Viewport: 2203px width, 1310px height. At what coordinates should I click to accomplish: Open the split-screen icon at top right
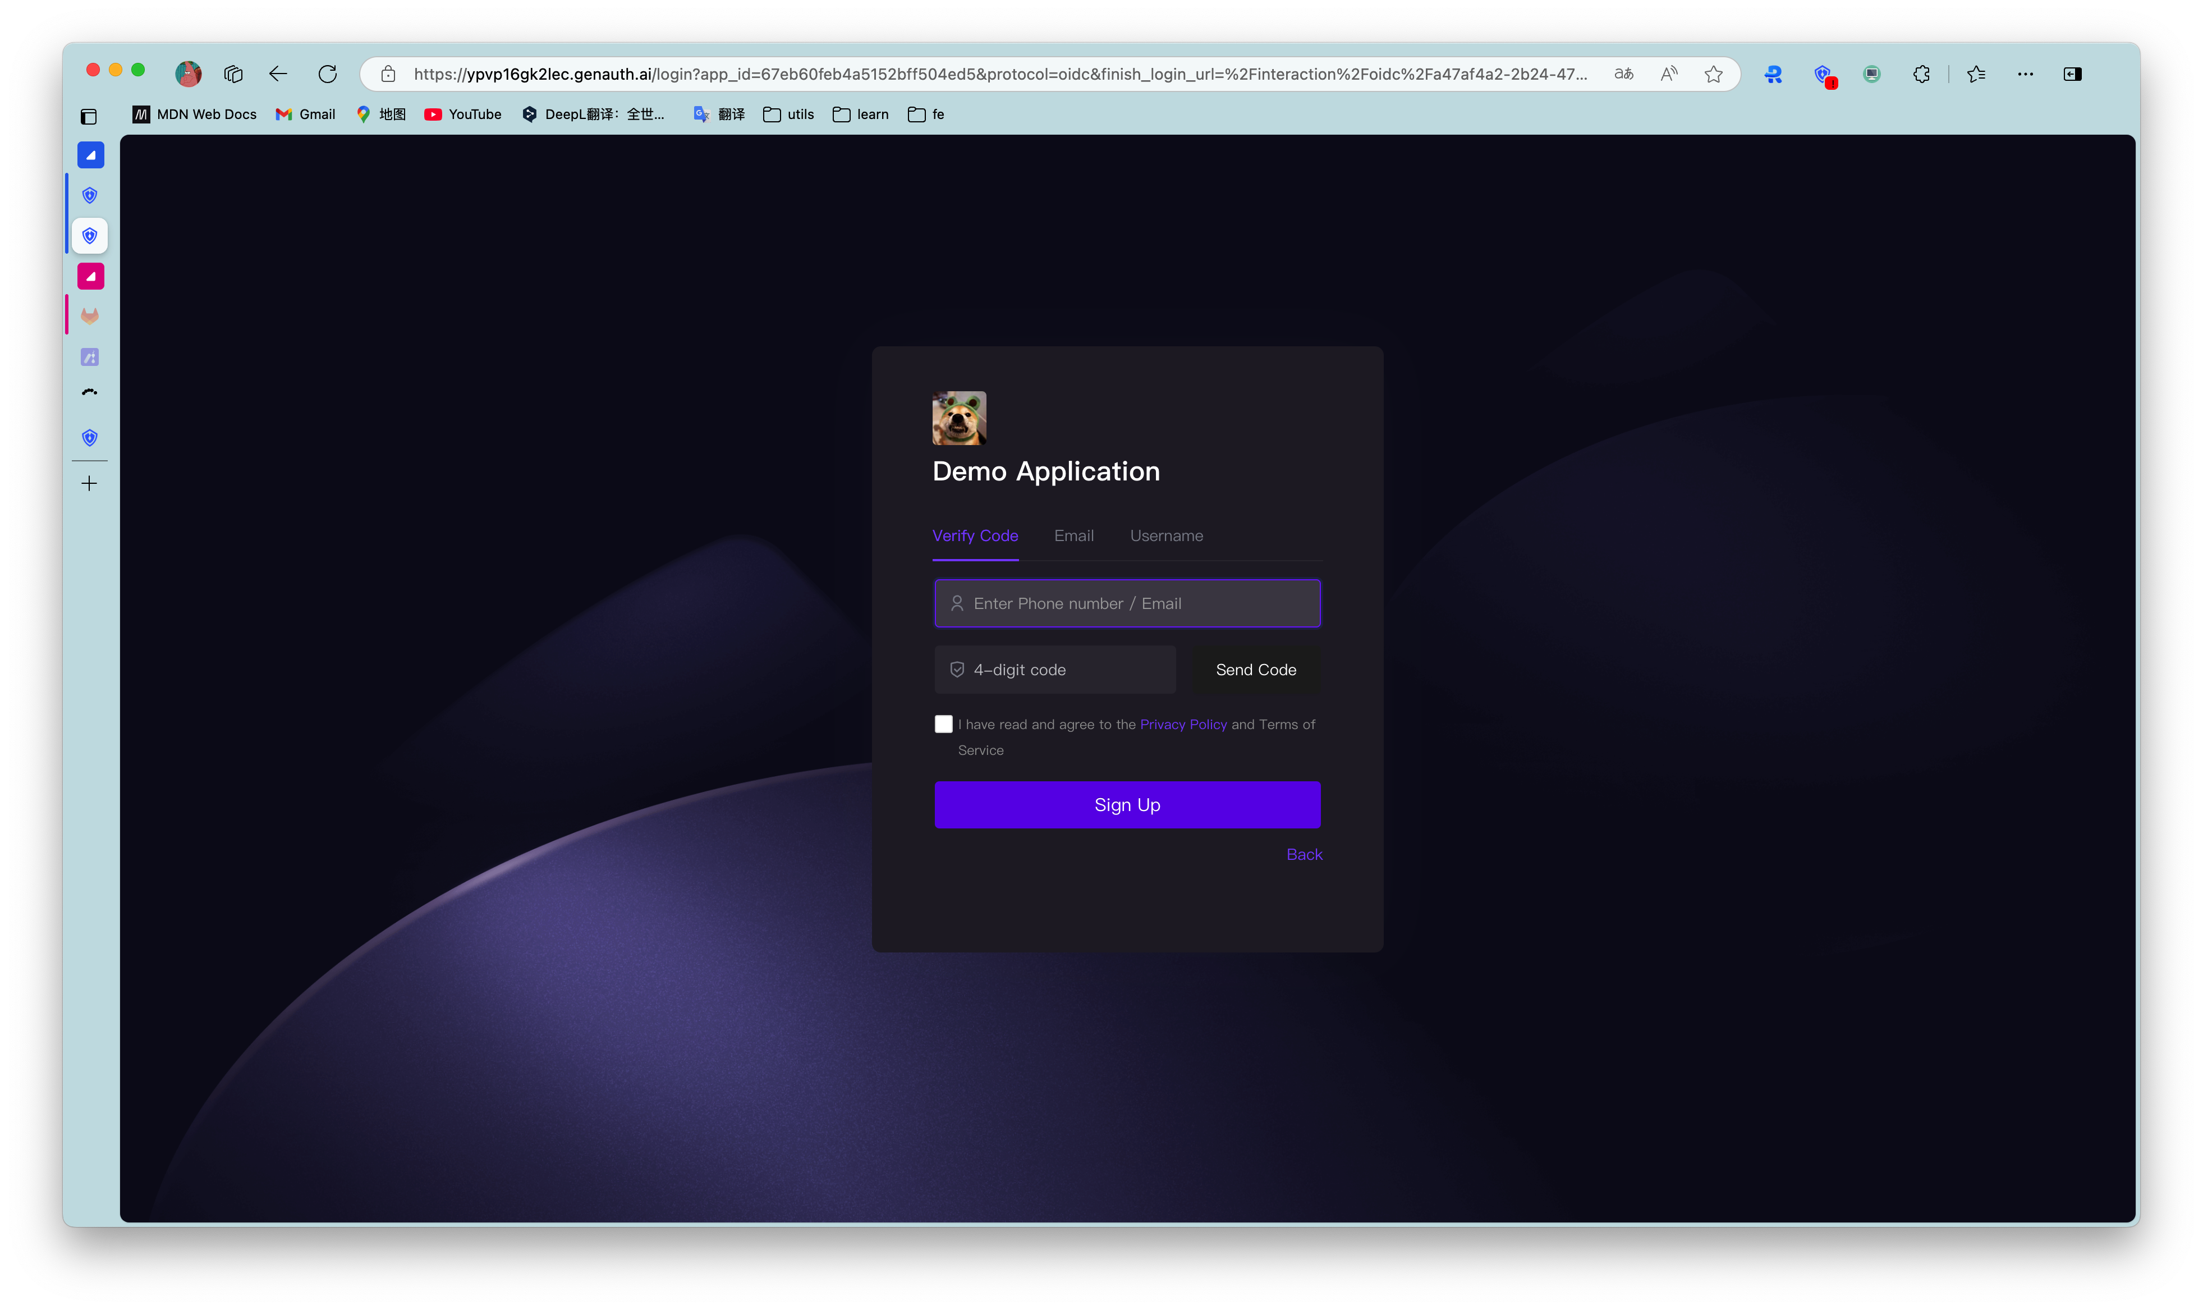[2072, 74]
